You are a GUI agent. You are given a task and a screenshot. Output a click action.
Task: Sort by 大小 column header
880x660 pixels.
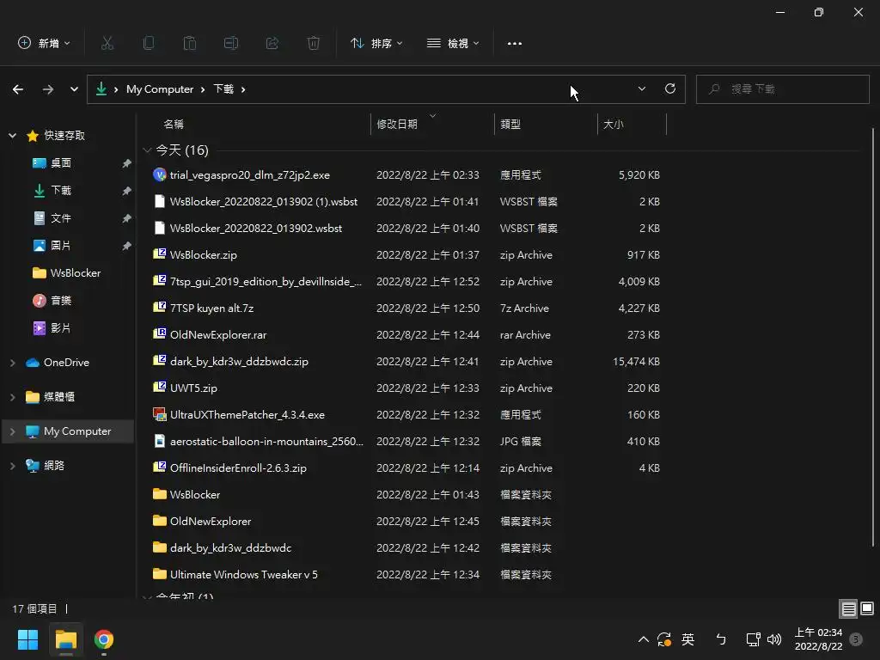coord(613,124)
